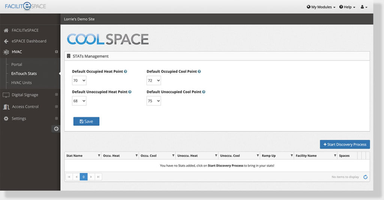Sort by the Occu. Cool column header
The image size is (384, 200).
click(148, 156)
